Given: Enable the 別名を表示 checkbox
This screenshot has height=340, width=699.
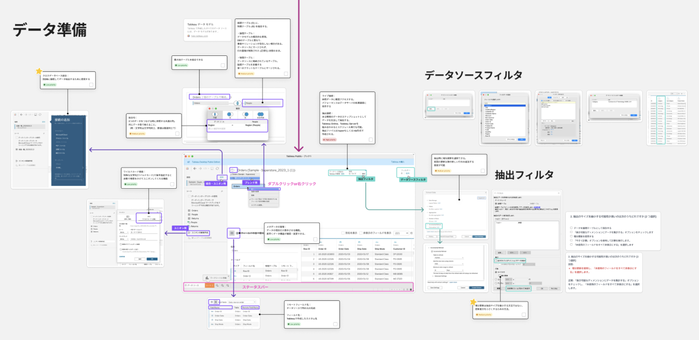Looking at the screenshot, I should tap(343, 232).
